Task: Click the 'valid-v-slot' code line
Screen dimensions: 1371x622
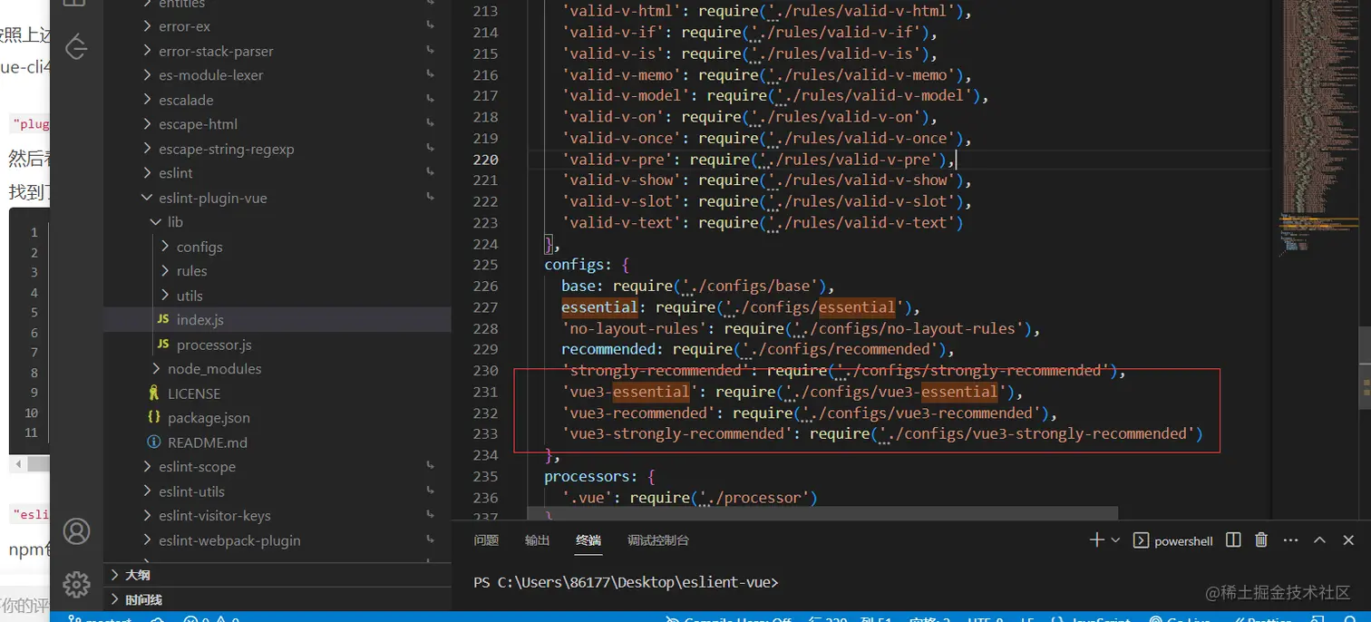Action: 767,201
